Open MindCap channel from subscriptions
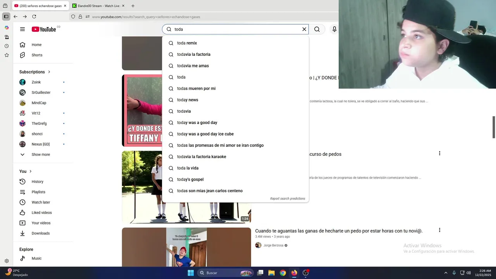496x279 pixels. [43, 103]
